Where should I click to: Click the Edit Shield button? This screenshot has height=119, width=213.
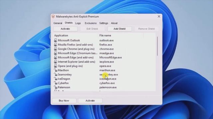pyautogui.click(x=92, y=29)
